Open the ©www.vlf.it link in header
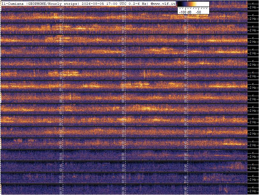This screenshot has width=259, height=195. point(163,4)
